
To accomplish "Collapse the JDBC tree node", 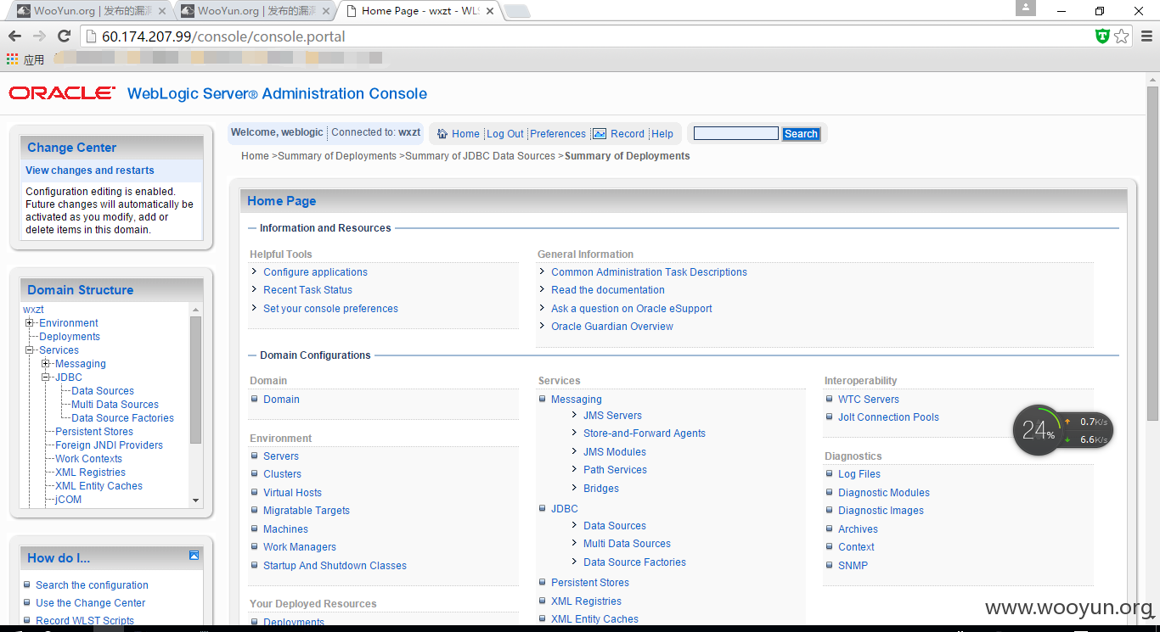I will pos(46,378).
